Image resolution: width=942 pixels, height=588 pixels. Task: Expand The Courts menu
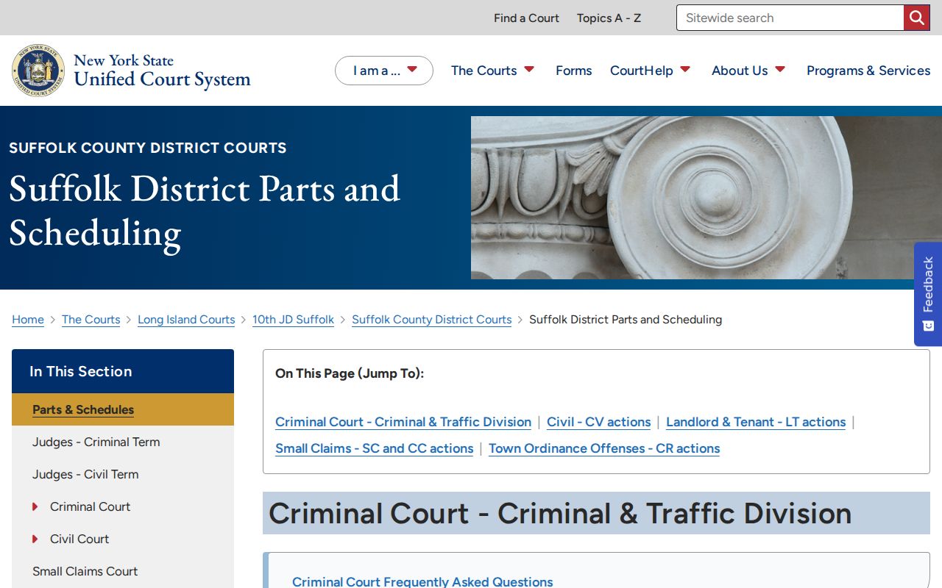click(492, 71)
